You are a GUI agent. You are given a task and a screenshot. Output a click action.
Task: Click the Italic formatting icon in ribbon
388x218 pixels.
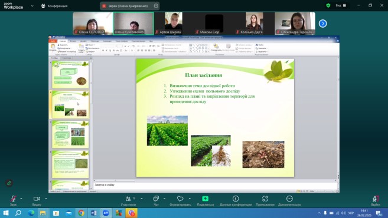click(x=106, y=51)
